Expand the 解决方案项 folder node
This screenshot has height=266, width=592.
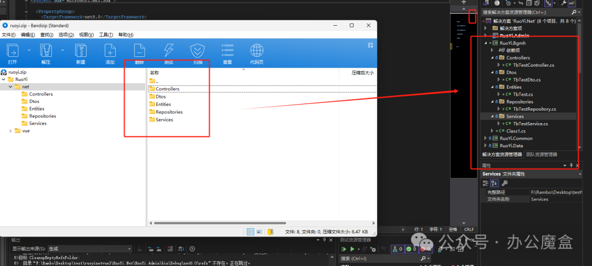(x=486, y=28)
